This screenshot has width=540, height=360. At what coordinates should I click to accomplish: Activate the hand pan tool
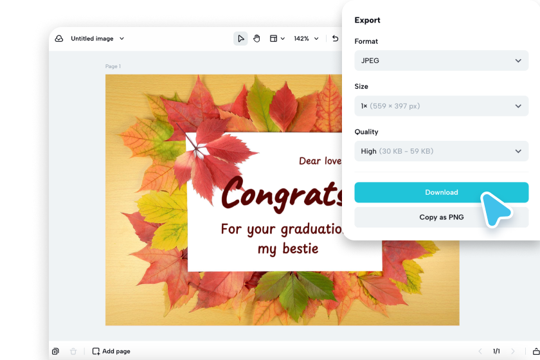coord(256,39)
